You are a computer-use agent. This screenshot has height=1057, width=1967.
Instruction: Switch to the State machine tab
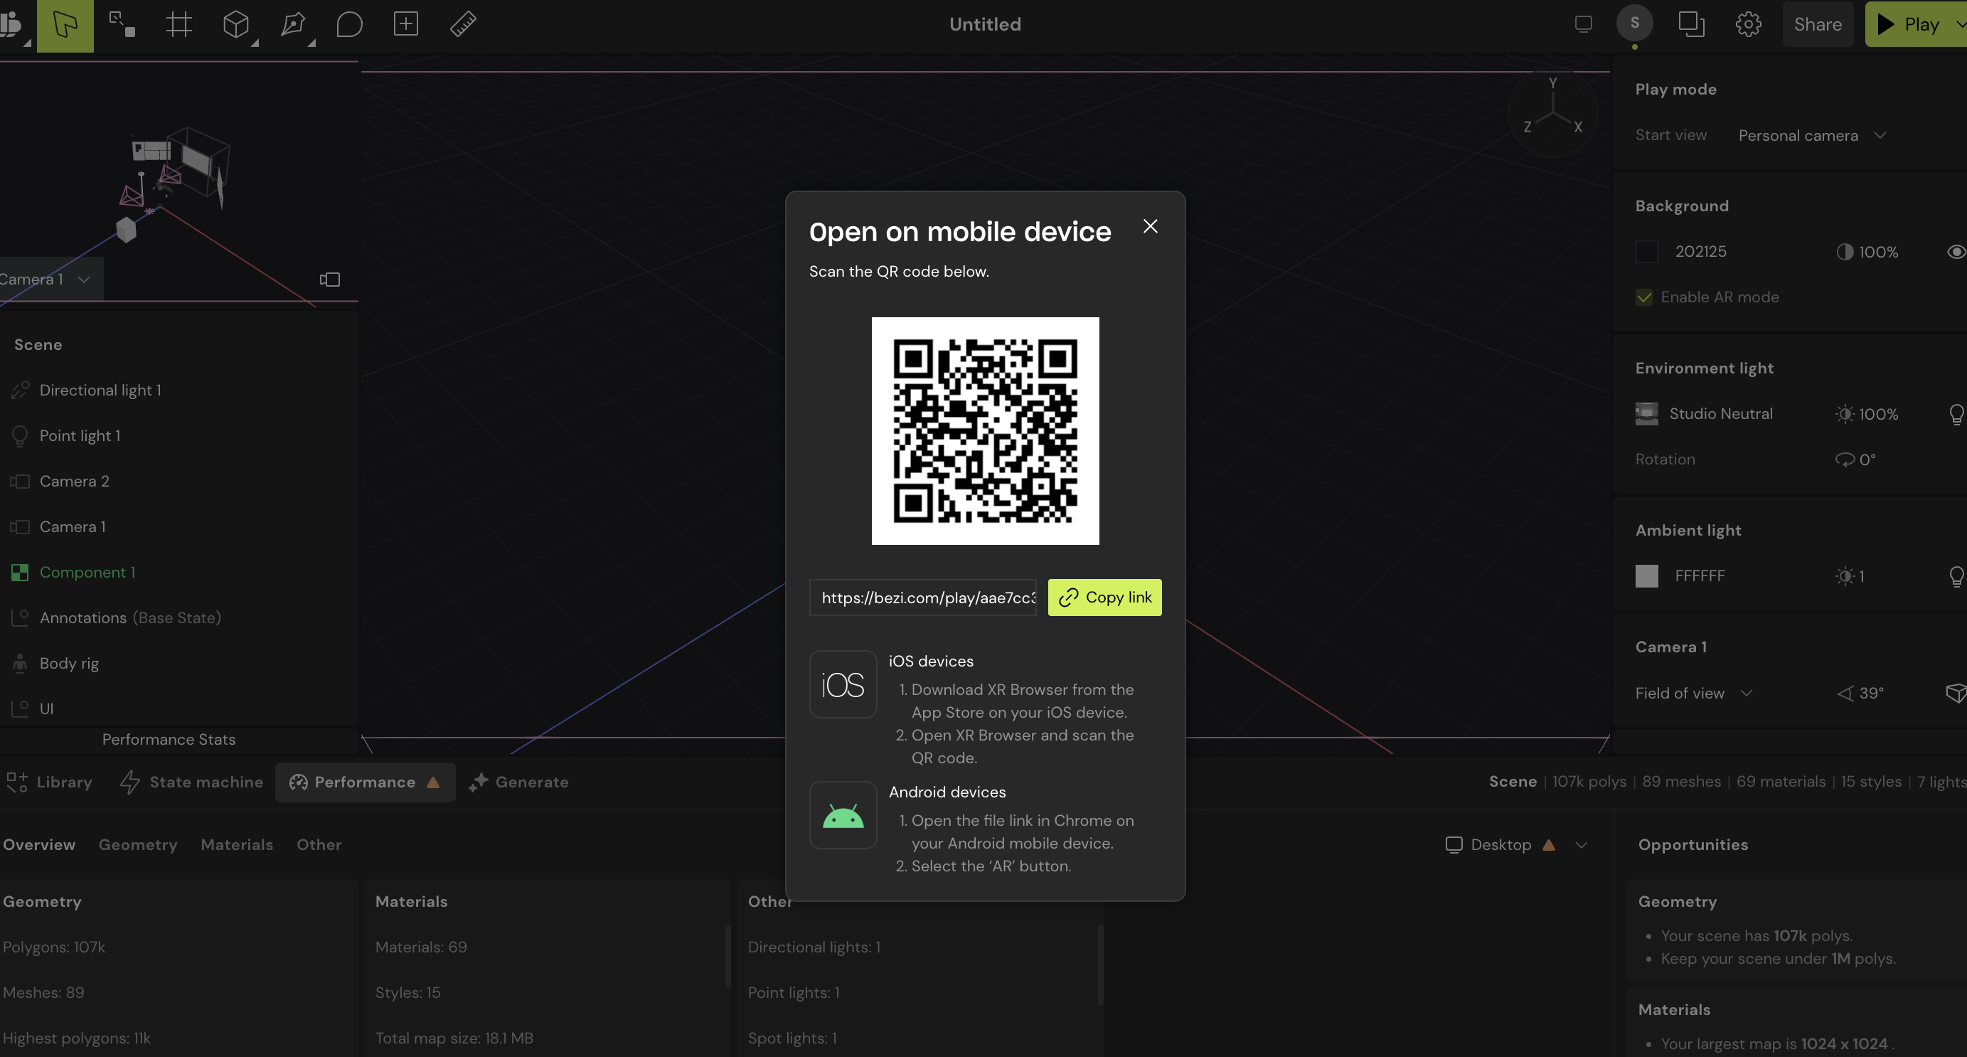192,782
